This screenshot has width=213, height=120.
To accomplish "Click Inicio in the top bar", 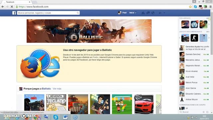I will pos(132,13).
